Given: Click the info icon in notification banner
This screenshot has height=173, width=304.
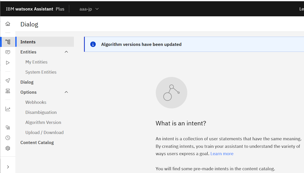Looking at the screenshot, I should (x=93, y=45).
